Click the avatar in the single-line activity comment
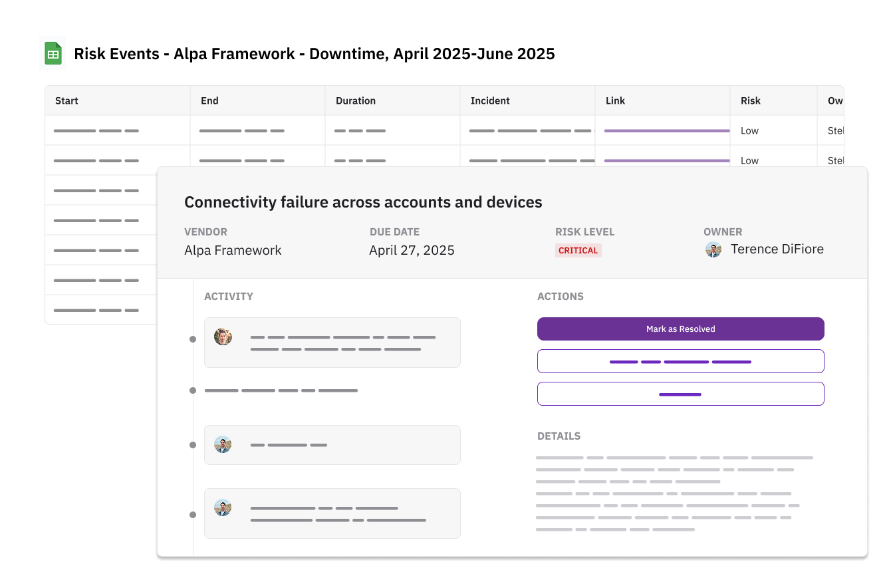Image resolution: width=889 pixels, height=578 pixels. tap(223, 444)
